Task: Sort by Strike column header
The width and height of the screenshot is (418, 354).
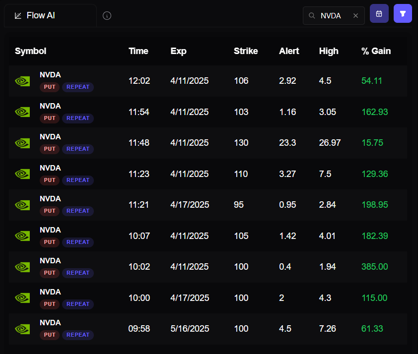Action: (x=246, y=51)
